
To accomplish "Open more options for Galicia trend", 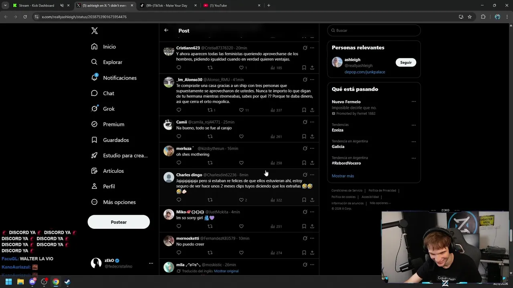I will [413, 142].
